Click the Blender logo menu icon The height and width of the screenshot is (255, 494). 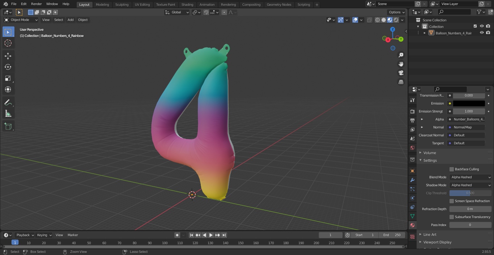tap(5, 4)
